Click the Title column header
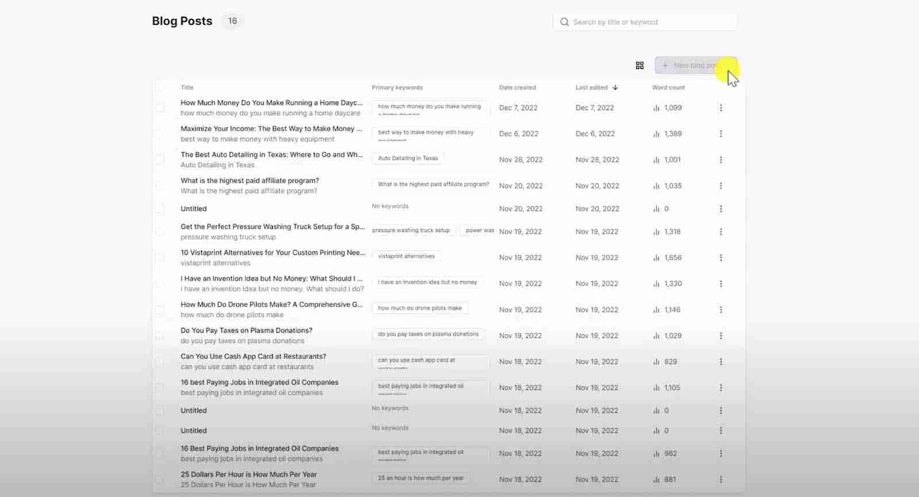Image resolution: width=919 pixels, height=497 pixels. click(187, 88)
